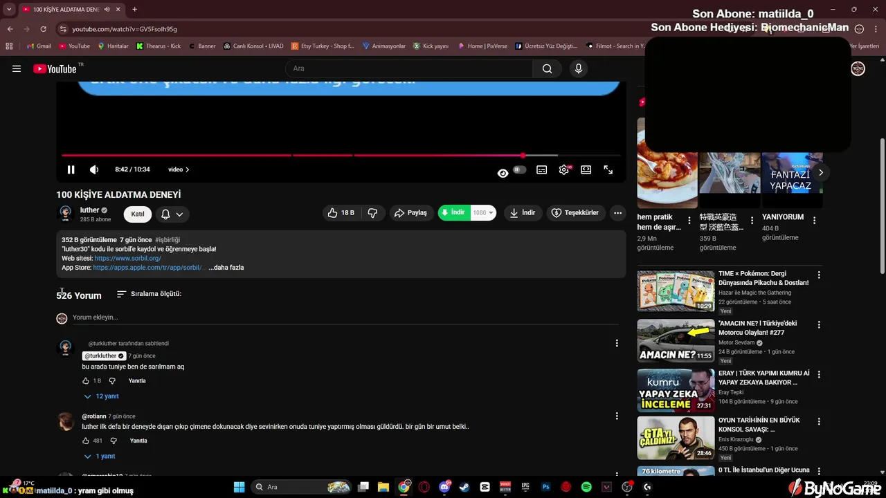Enter fullscreen mode on the player

(608, 169)
